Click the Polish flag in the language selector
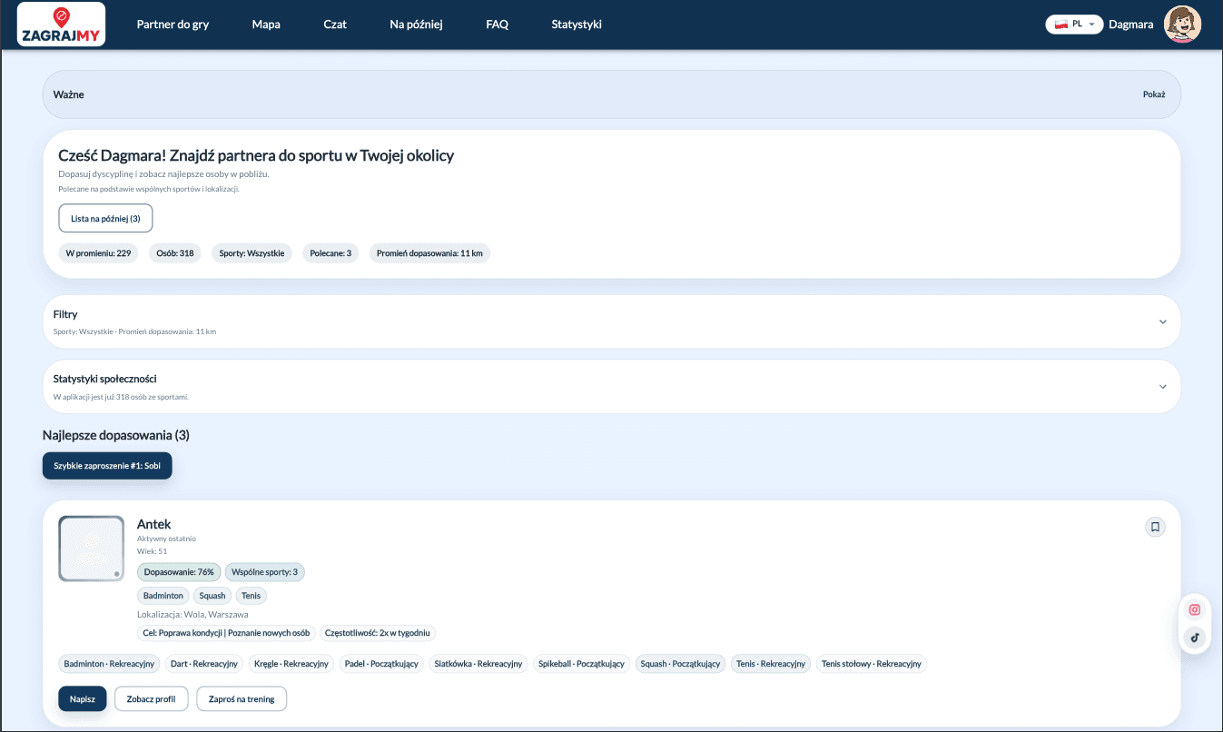Screen dimensions: 1223x732 pos(1060,24)
